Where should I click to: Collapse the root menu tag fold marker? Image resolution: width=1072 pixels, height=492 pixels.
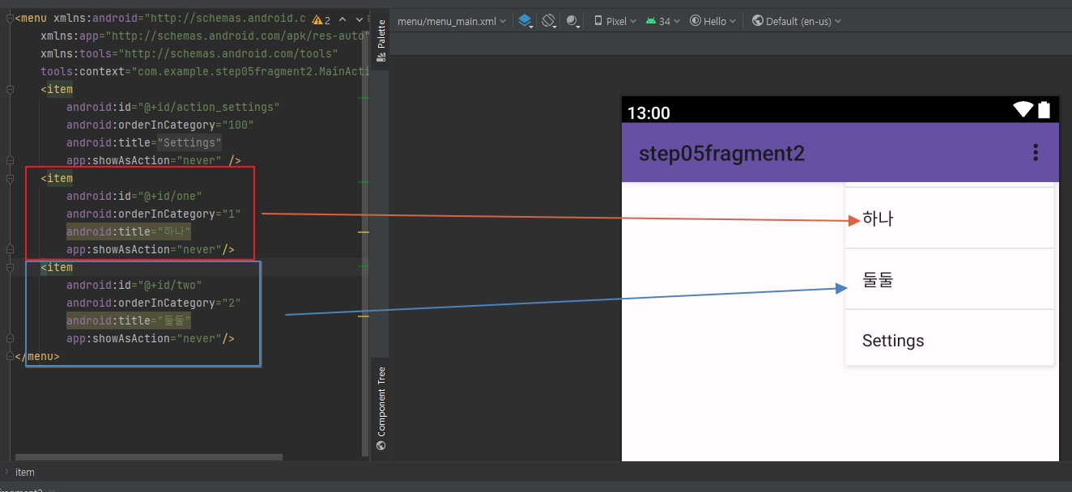point(10,18)
